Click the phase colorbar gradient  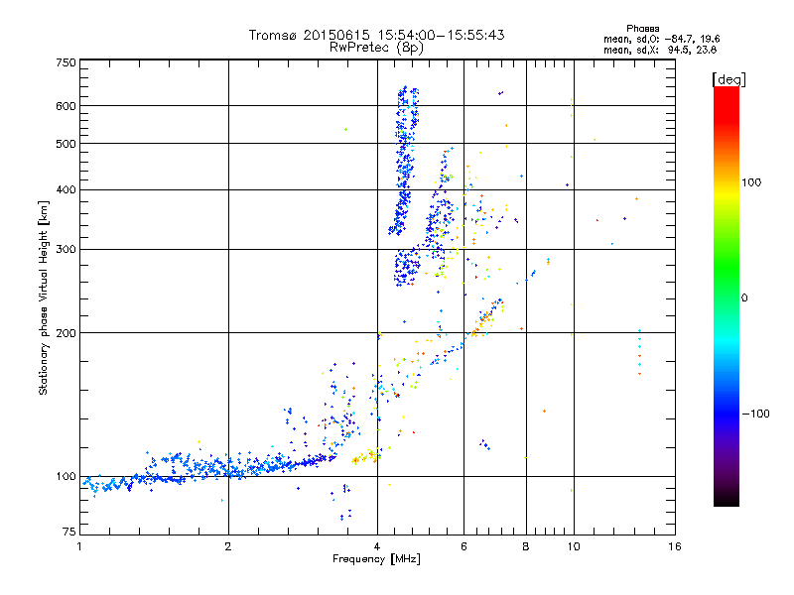(727, 296)
